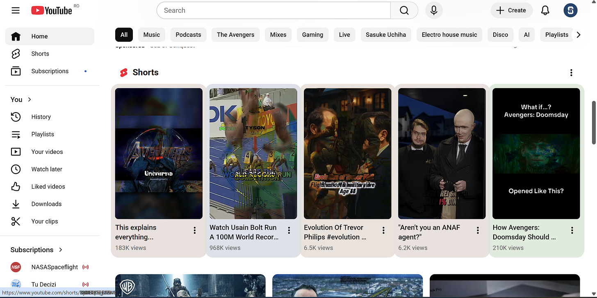This screenshot has width=597, height=298.
Task: Open "This explains everything..." title
Action: (136, 232)
